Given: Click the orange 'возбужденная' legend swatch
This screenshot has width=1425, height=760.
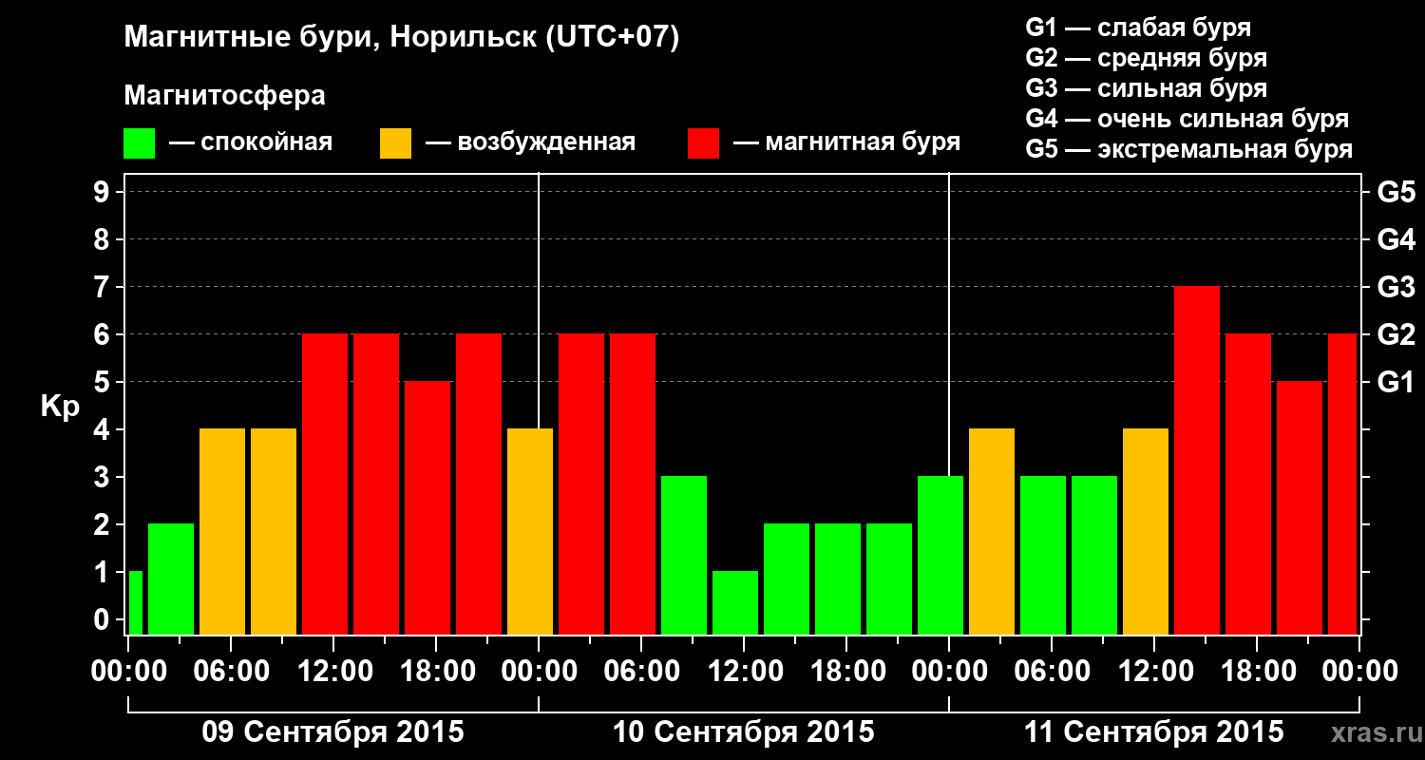Looking at the screenshot, I should coord(396,143).
